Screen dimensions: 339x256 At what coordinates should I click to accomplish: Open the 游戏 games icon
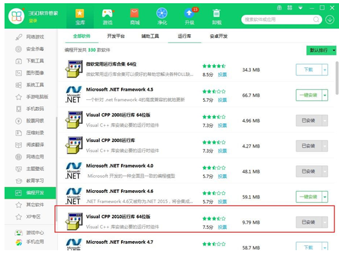coord(107,14)
